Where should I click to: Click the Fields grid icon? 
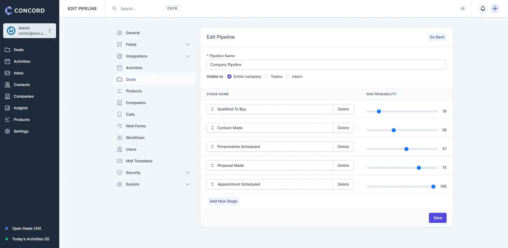click(120, 44)
